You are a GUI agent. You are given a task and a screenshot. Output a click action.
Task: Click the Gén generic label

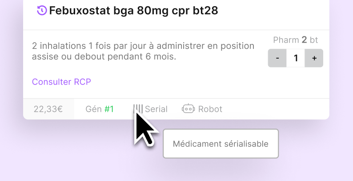coord(93,109)
